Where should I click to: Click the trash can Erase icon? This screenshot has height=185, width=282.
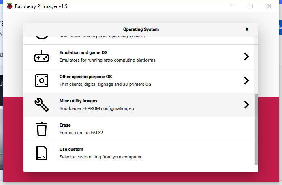click(42, 129)
